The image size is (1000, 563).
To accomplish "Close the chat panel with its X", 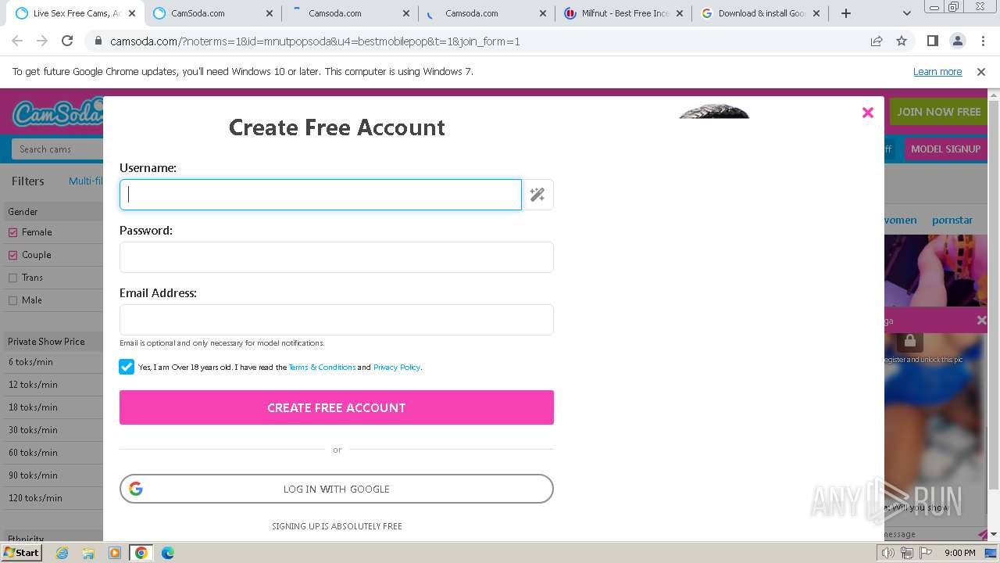I will [982, 321].
